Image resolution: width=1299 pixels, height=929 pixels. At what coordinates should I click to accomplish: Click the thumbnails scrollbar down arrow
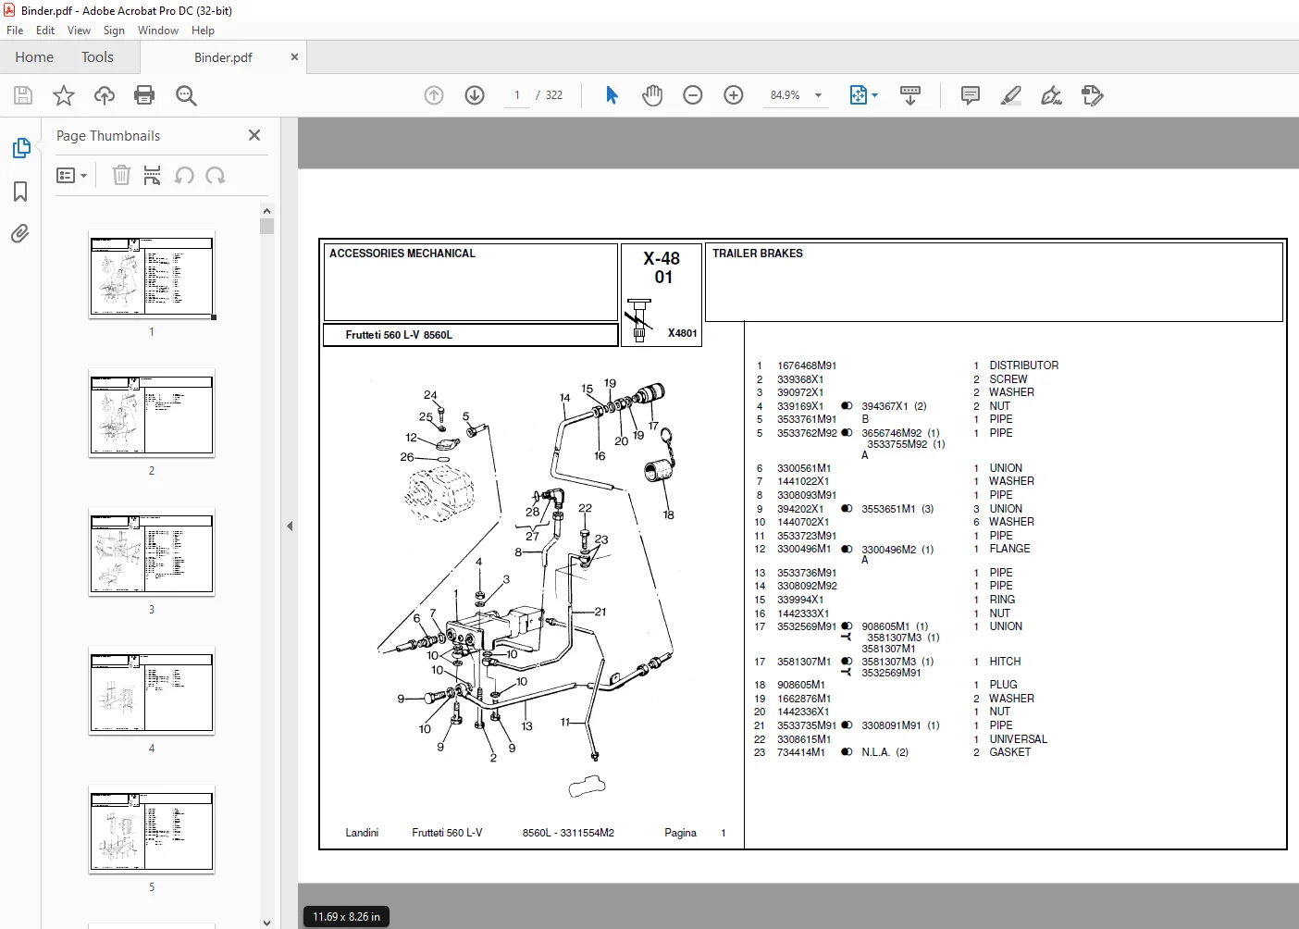click(x=266, y=922)
